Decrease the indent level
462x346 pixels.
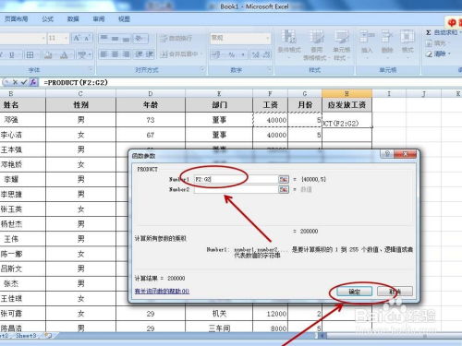point(139,54)
